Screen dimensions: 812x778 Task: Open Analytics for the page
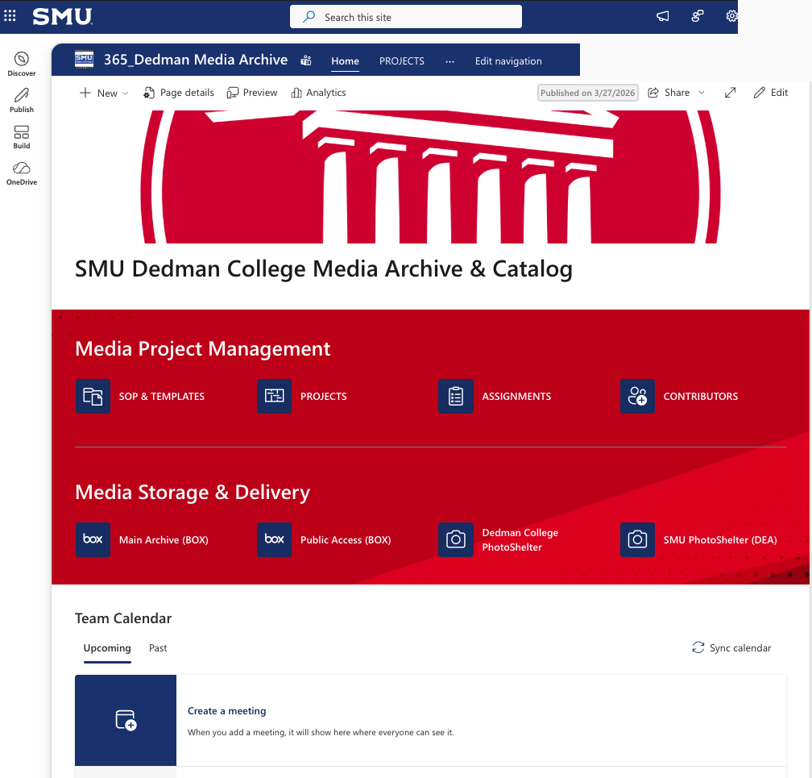point(318,93)
